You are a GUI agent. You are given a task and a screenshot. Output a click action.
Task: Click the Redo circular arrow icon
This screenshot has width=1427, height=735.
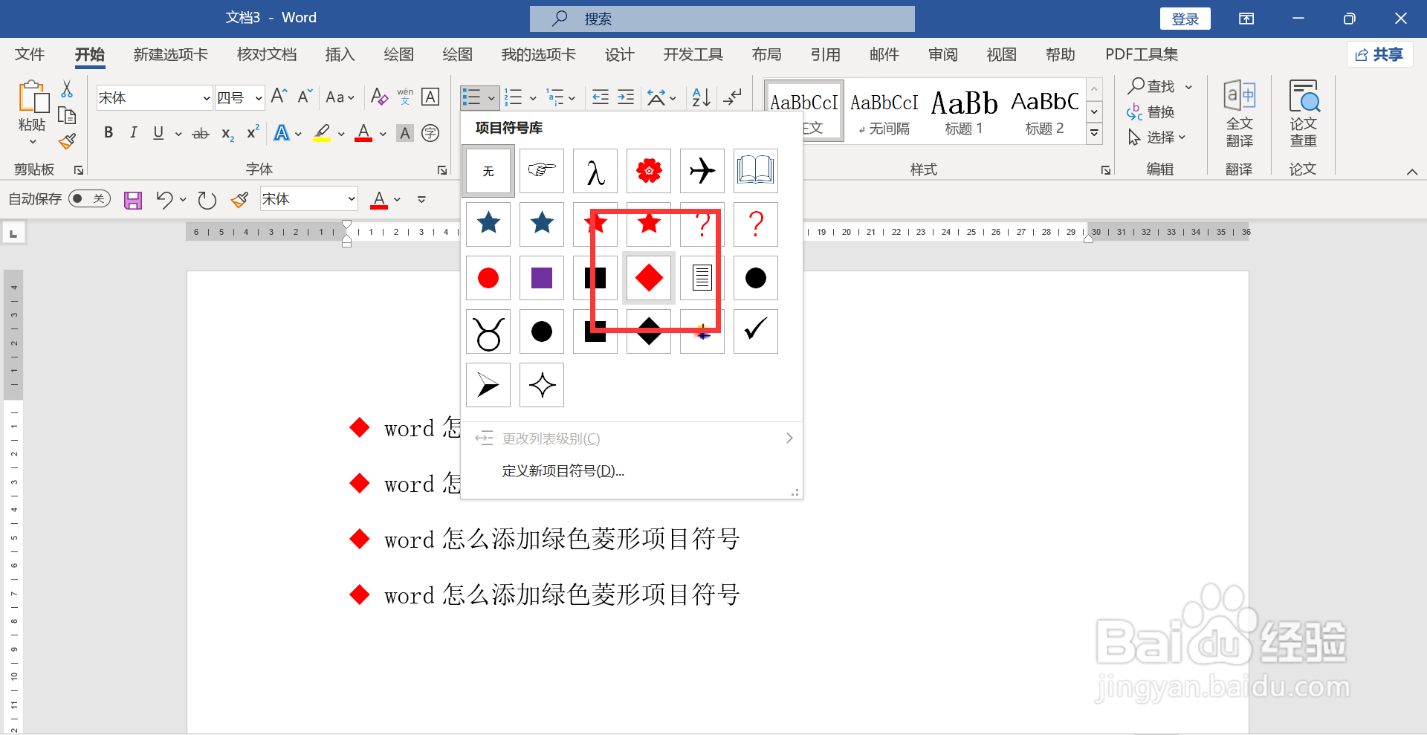coord(207,200)
